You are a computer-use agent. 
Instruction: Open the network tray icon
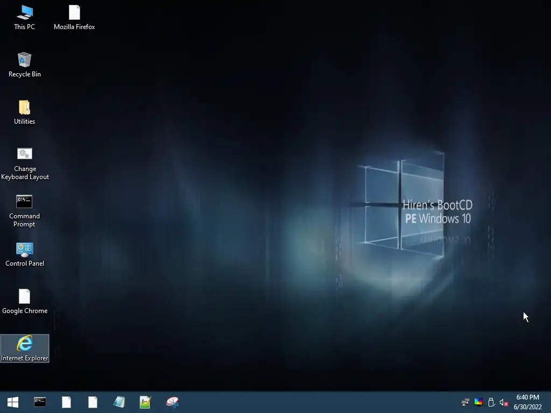tap(465, 402)
